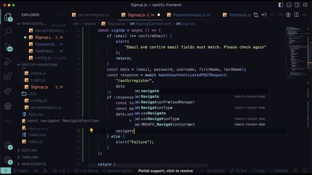The image size is (312, 175).
Task: Switch to the PasswordInput.js tab
Action: click(x=189, y=15)
